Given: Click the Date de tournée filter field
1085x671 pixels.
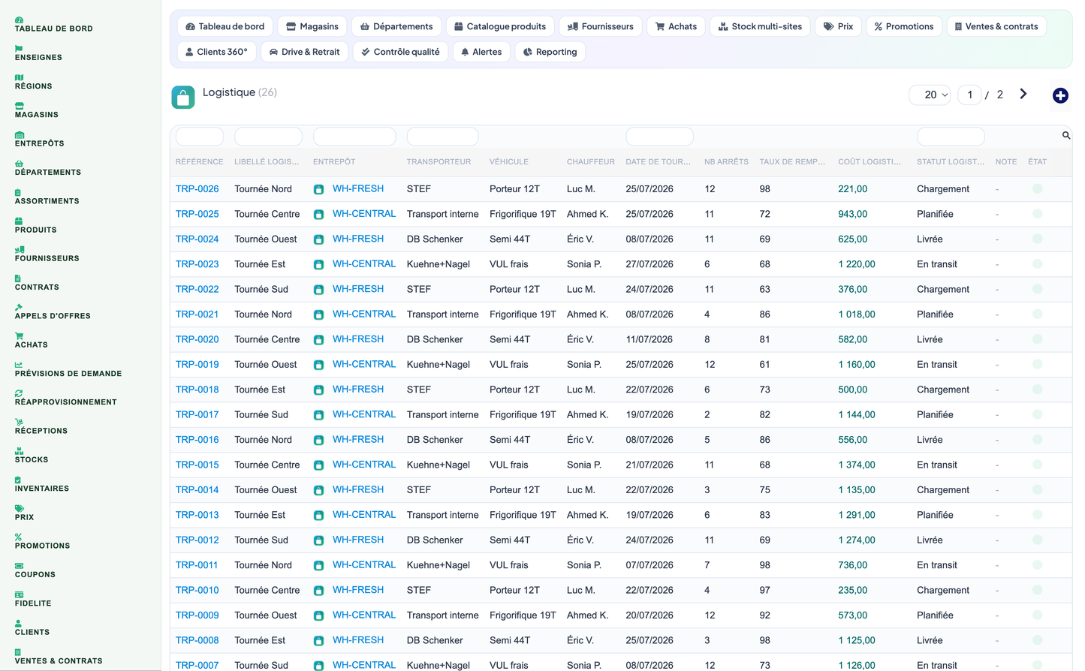Looking at the screenshot, I should (659, 137).
